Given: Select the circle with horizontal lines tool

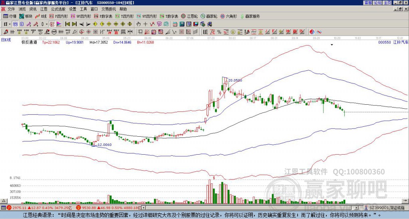Looking at the screenshot, I should pos(54,32).
